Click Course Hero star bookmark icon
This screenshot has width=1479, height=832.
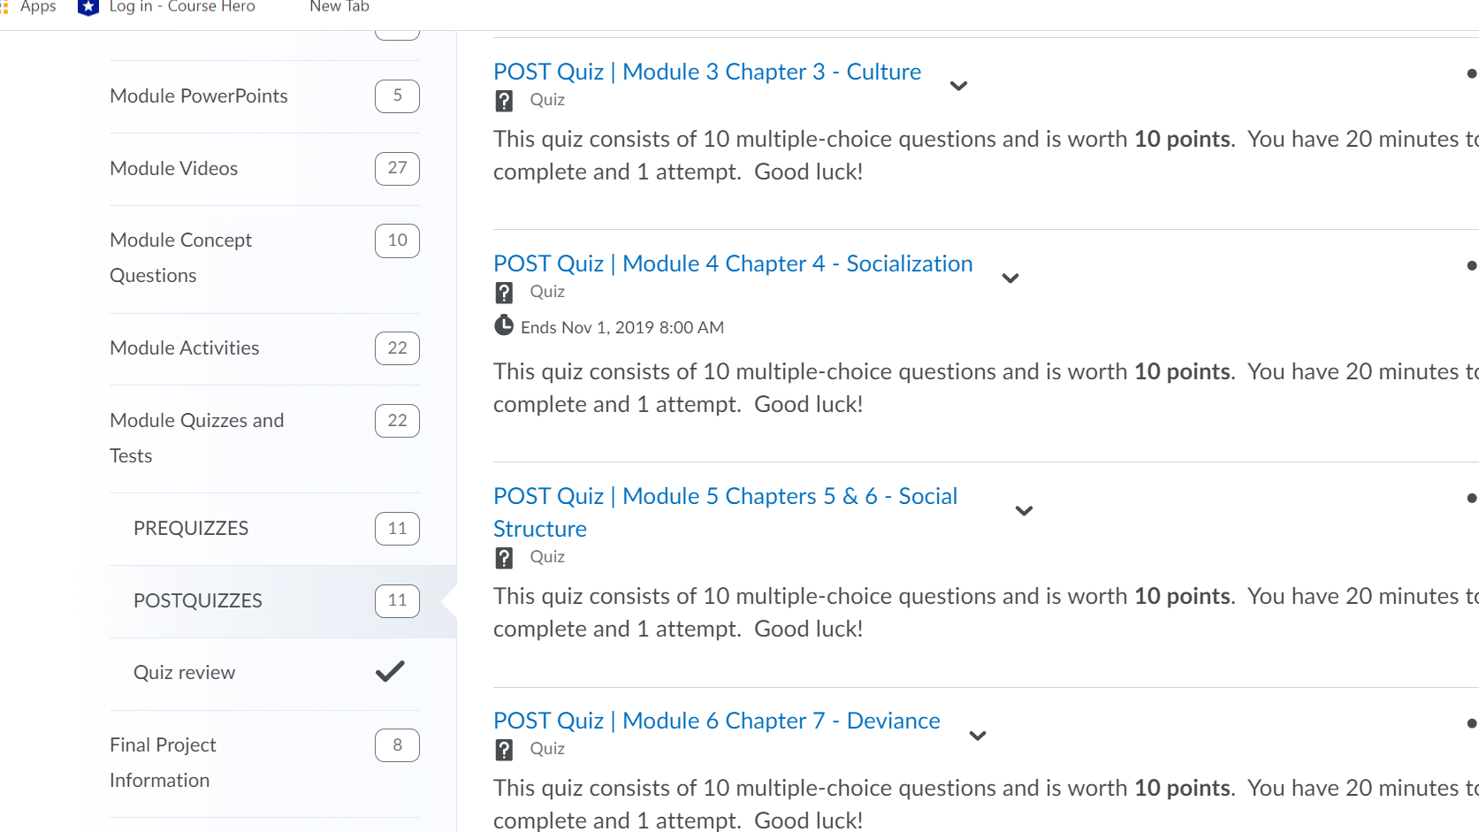[88, 7]
